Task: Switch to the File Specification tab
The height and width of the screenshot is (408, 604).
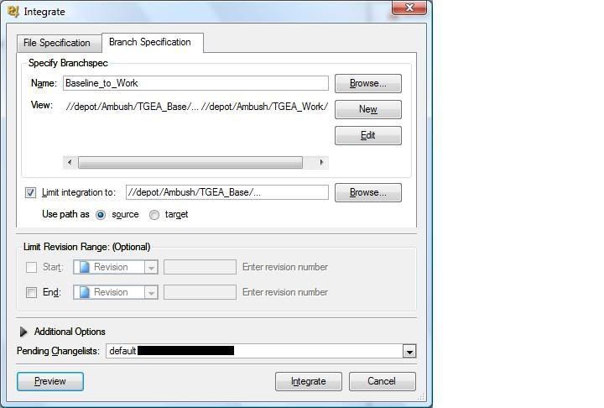Action: tap(57, 43)
